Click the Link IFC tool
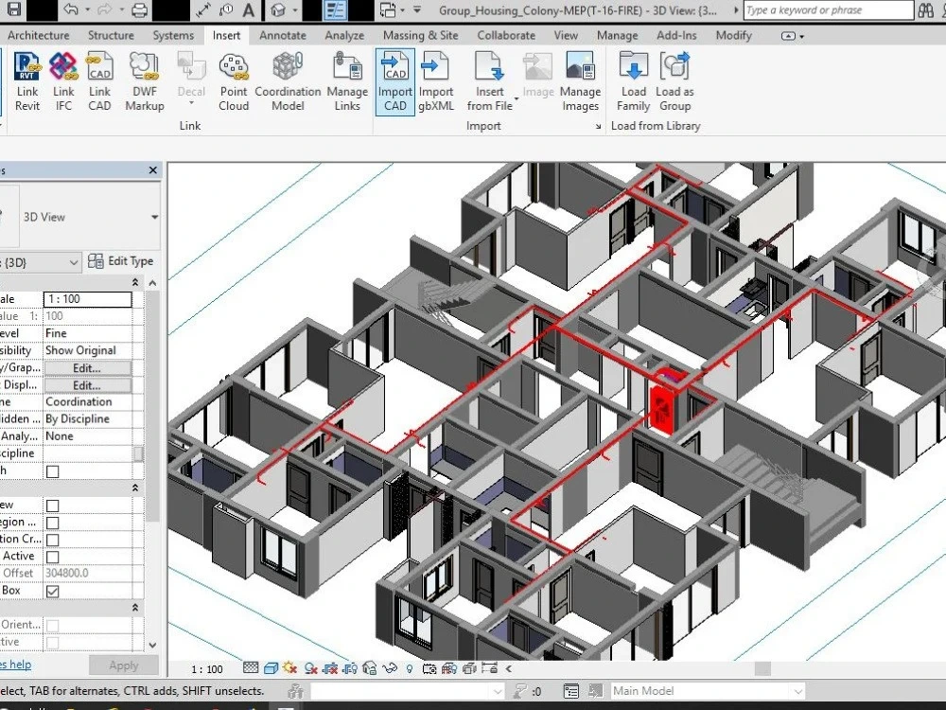Image resolution: width=946 pixels, height=710 pixels. [x=63, y=82]
